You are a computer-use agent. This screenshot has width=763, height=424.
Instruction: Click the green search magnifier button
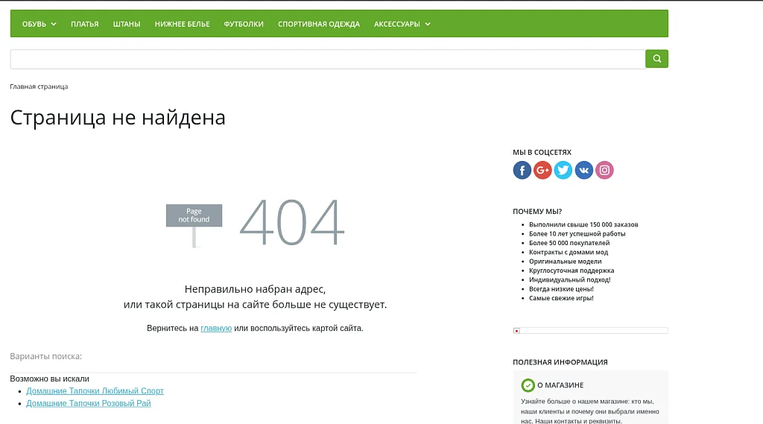click(656, 59)
